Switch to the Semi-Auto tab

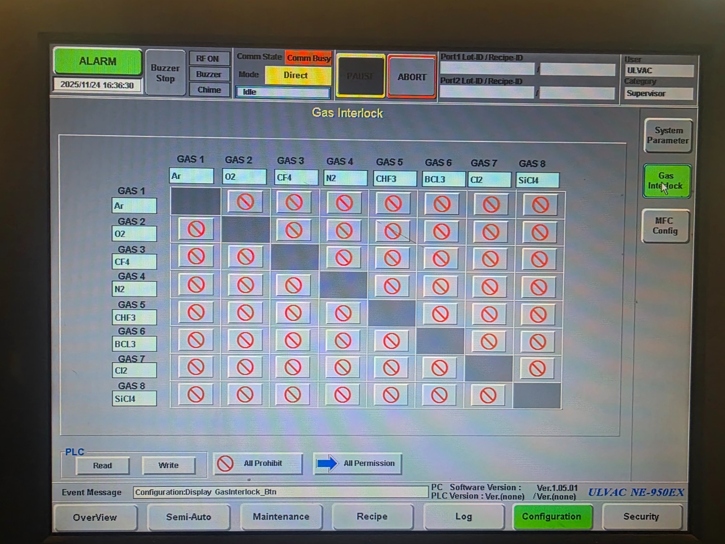[188, 517]
